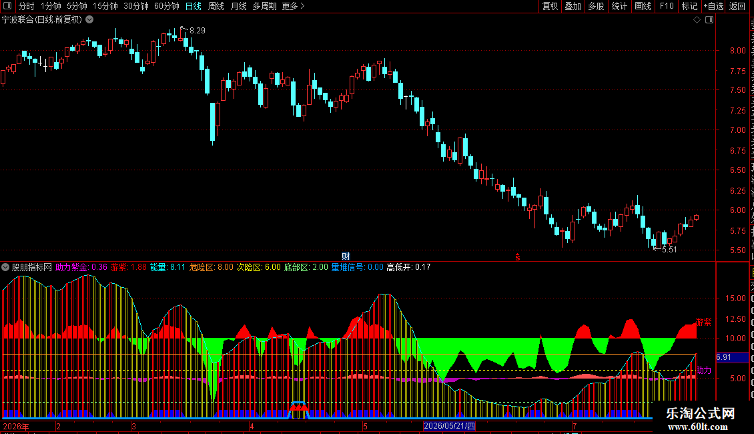Click the 危险区: 8.00 indicator value
754x434 pixels.
click(x=211, y=267)
